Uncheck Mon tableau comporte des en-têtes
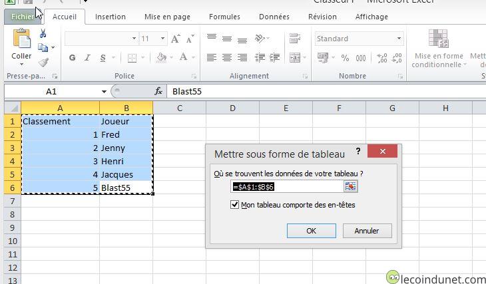The image size is (486, 284). pos(234,205)
